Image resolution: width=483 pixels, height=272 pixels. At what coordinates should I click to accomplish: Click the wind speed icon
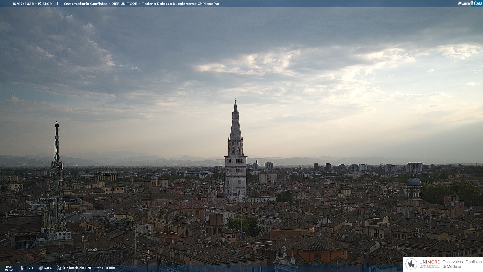pyautogui.click(x=59, y=268)
